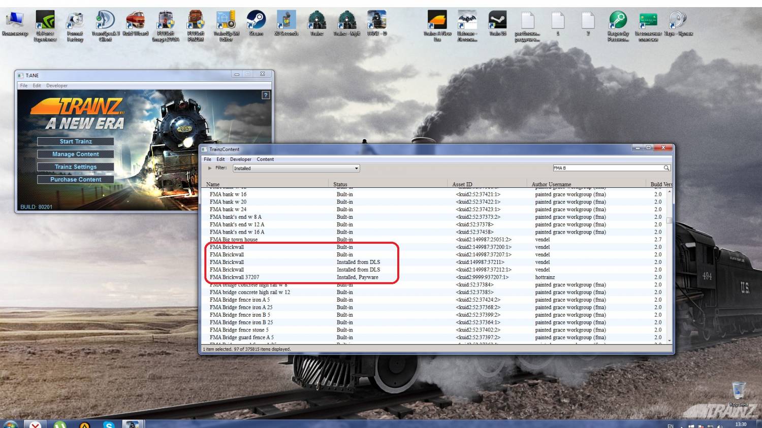Open Edit menu in TrainzContent window
762x428 pixels.
point(220,159)
